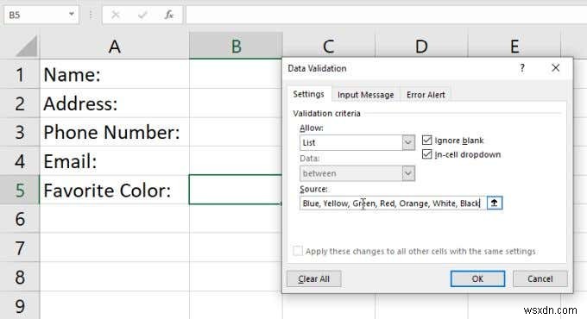587x319 pixels.
Task: Select row 8 header
Action: tap(20, 277)
